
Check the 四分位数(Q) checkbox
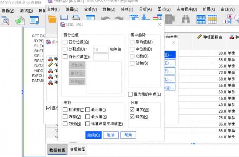tap(65, 42)
